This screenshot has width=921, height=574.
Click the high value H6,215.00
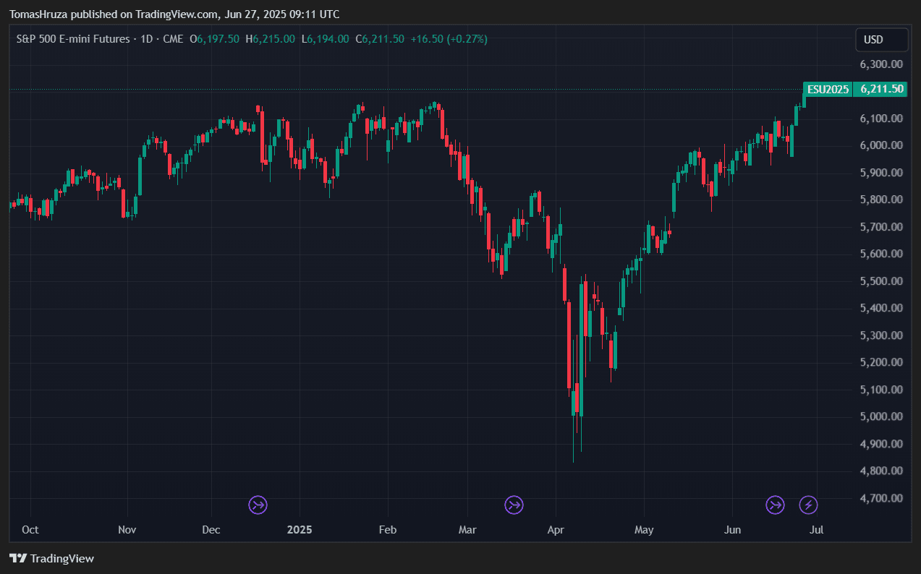point(270,39)
